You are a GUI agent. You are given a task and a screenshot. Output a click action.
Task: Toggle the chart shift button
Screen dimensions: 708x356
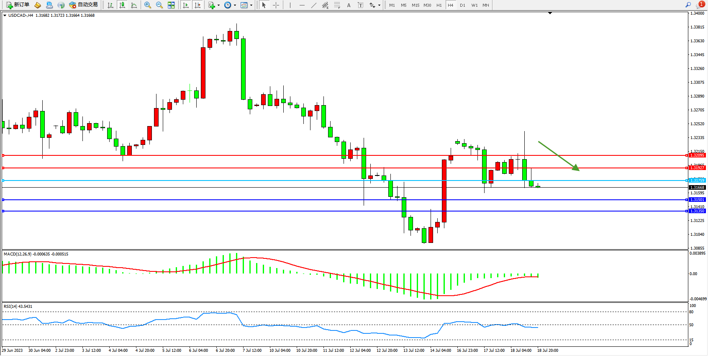coord(198,5)
